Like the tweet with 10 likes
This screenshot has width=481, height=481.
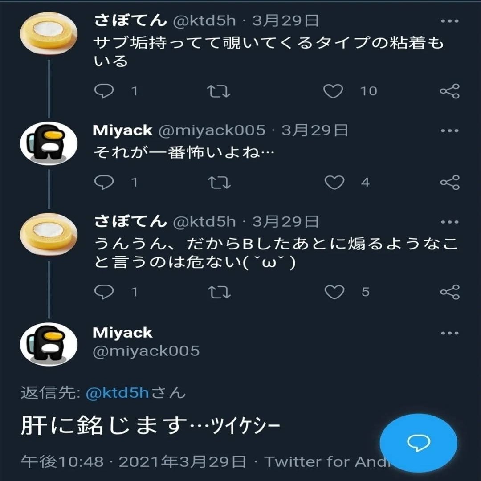[333, 91]
